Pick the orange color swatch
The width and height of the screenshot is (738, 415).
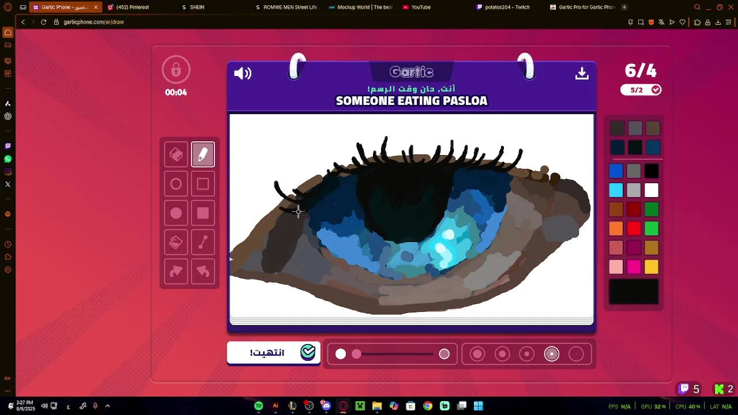tap(616, 229)
